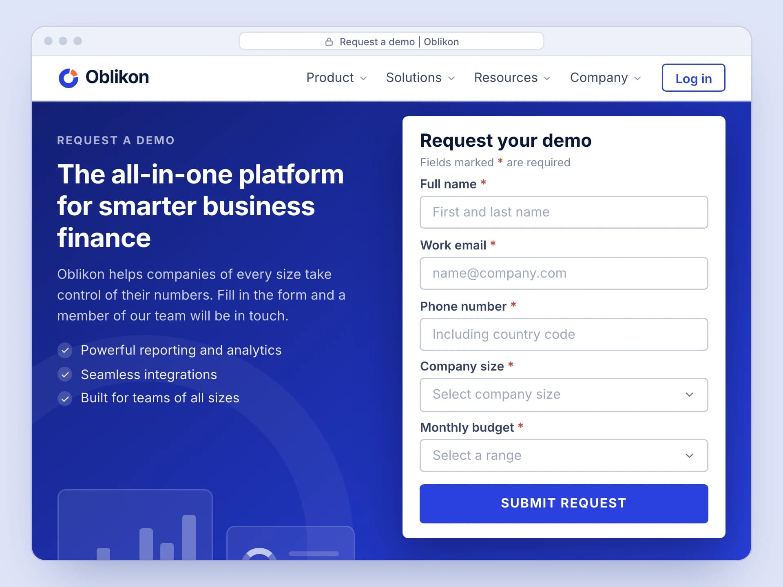Screen dimensions: 783x587
Task: Focus the Work email input field
Action: [564, 273]
